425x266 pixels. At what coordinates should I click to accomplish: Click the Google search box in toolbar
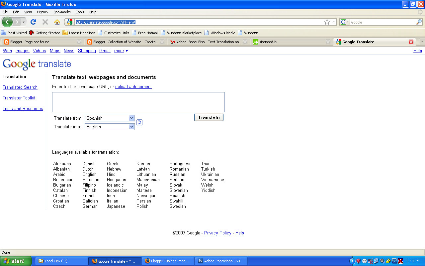pyautogui.click(x=383, y=22)
